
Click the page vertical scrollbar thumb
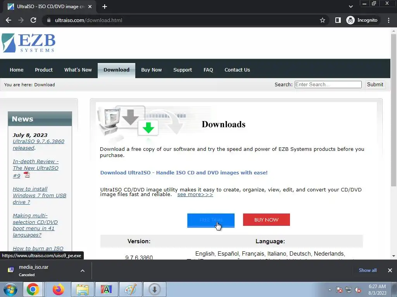pos(394,110)
